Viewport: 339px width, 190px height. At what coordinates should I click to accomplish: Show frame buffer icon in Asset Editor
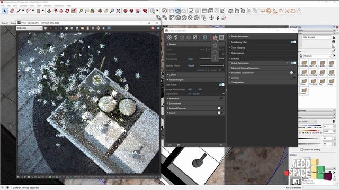(221, 37)
